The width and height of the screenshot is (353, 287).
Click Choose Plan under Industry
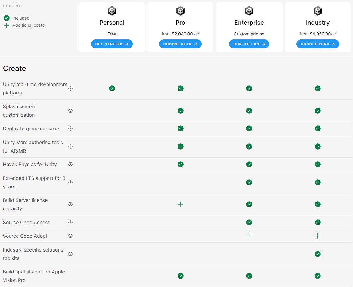click(318, 44)
